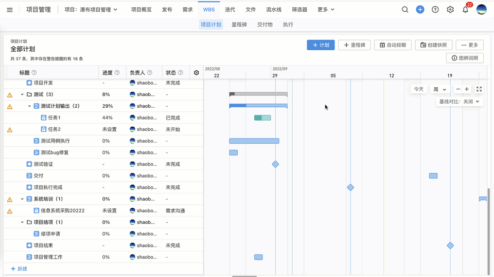Image resolution: width=494 pixels, height=277 pixels.
Task: Open the hamburger main menu
Action: click(x=10, y=10)
